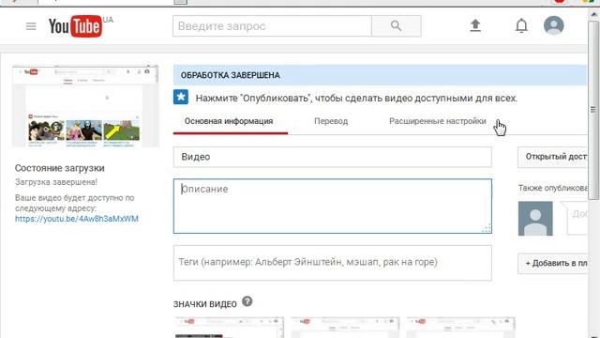The height and width of the screenshot is (338, 600).
Task: Open help icon next to Значки видео
Action: (247, 301)
